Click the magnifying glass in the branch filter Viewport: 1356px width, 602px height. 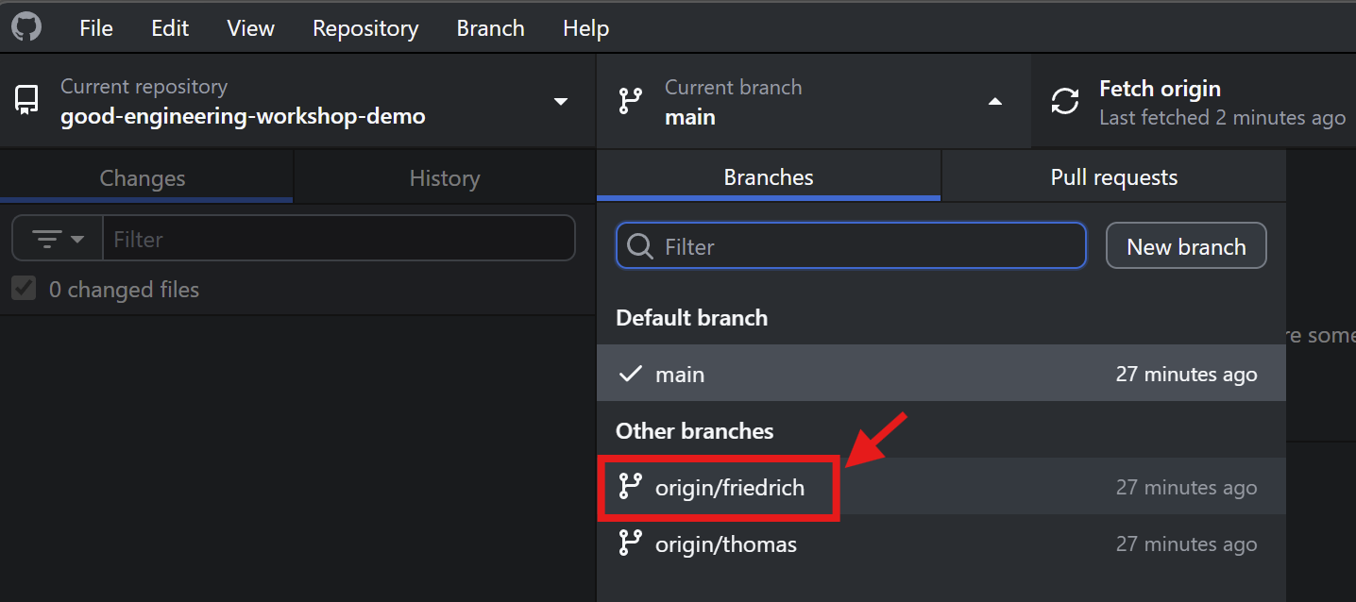(640, 246)
